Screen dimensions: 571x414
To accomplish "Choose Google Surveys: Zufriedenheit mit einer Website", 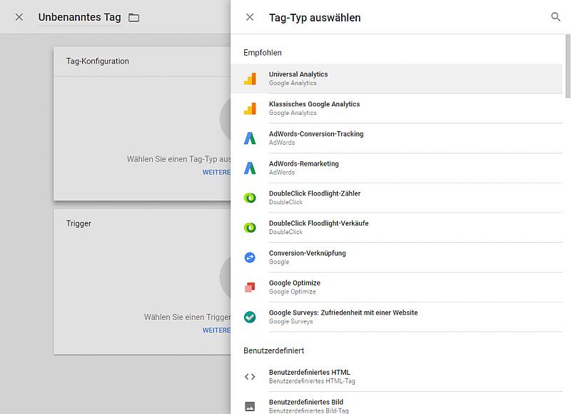I will tap(397, 317).
